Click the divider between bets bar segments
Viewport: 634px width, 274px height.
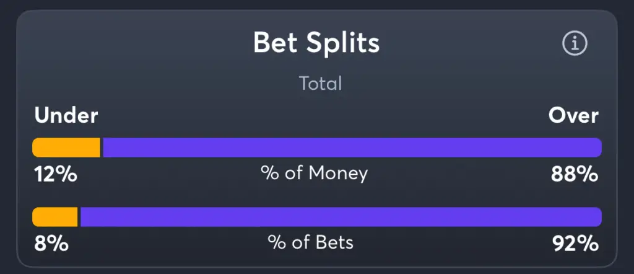tap(79, 217)
